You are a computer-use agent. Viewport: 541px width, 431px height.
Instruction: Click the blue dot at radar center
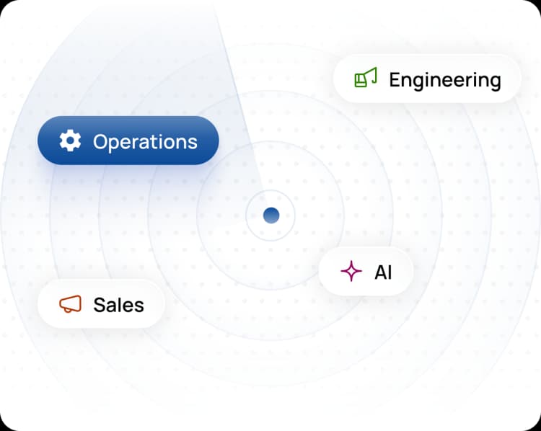click(x=271, y=215)
